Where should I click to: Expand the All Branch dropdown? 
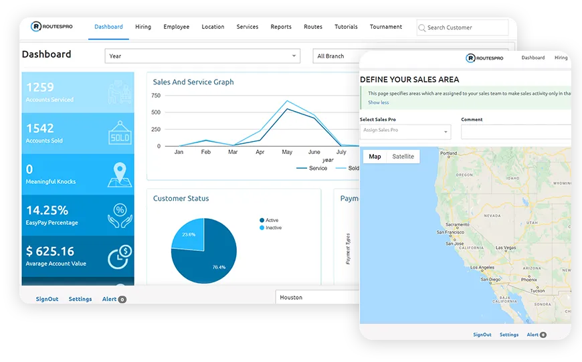coord(336,56)
